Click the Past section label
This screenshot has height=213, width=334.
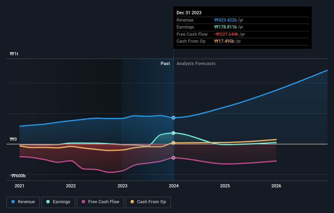(x=165, y=64)
